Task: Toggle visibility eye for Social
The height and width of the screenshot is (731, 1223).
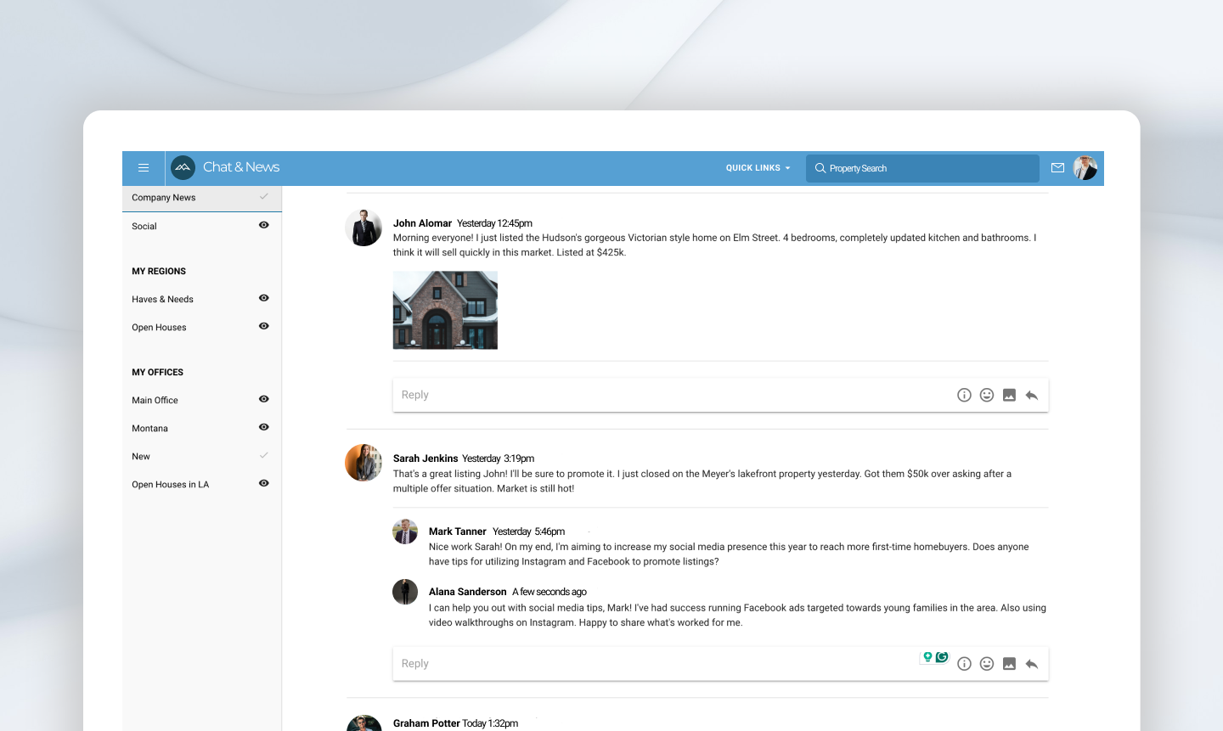Action: coord(264,225)
